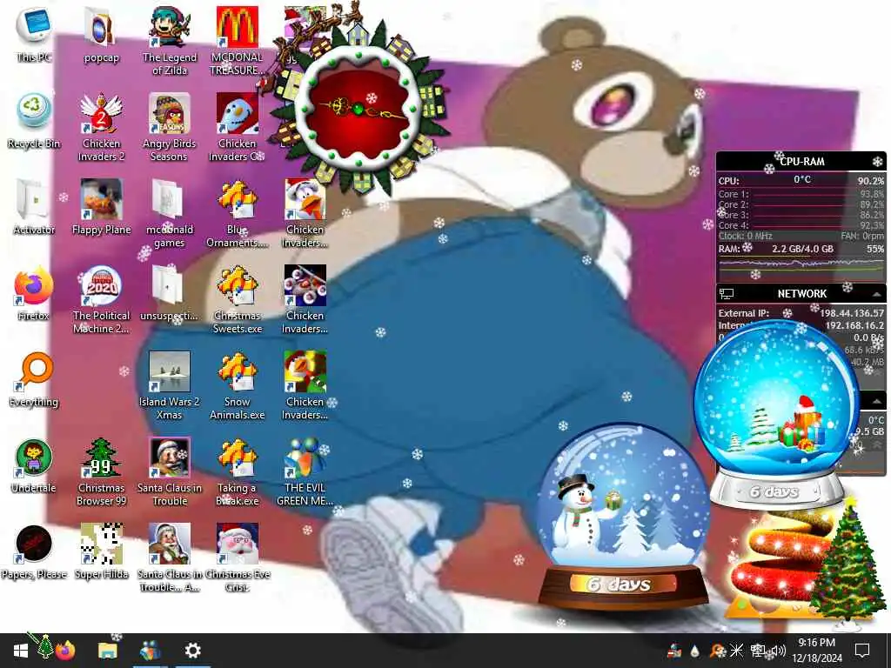Run Taking a Break.exe
This screenshot has width=891, height=668.
pyautogui.click(x=237, y=472)
